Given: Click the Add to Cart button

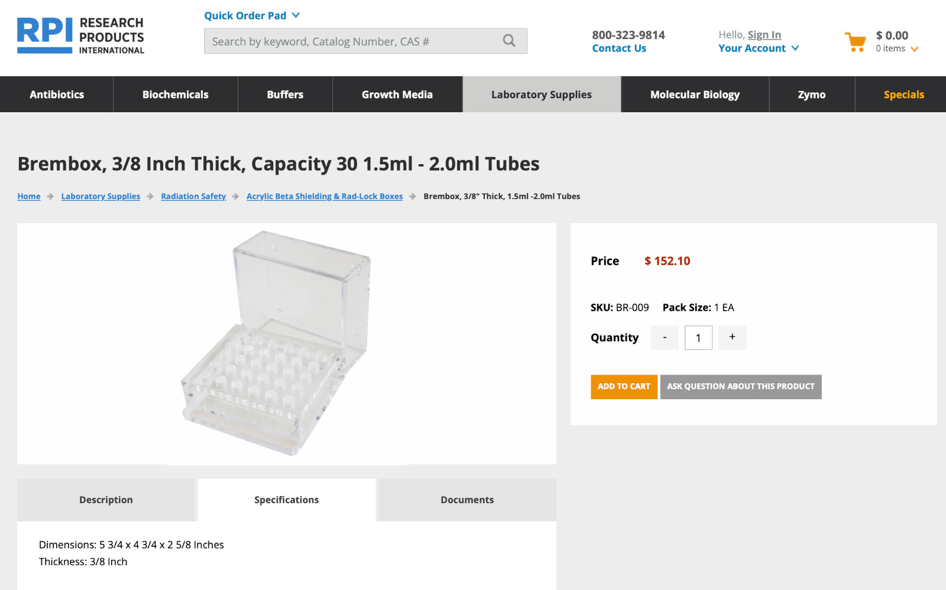Looking at the screenshot, I should (624, 387).
